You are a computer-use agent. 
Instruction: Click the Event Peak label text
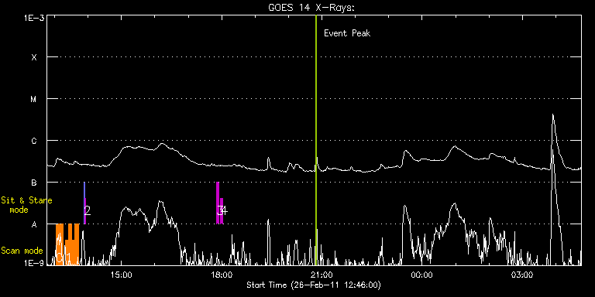click(347, 33)
